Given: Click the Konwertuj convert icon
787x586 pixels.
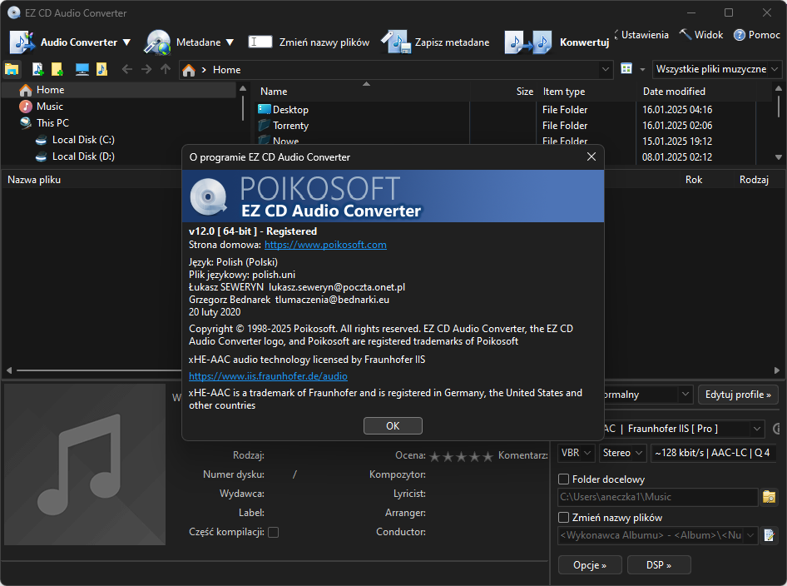Looking at the screenshot, I should point(528,42).
